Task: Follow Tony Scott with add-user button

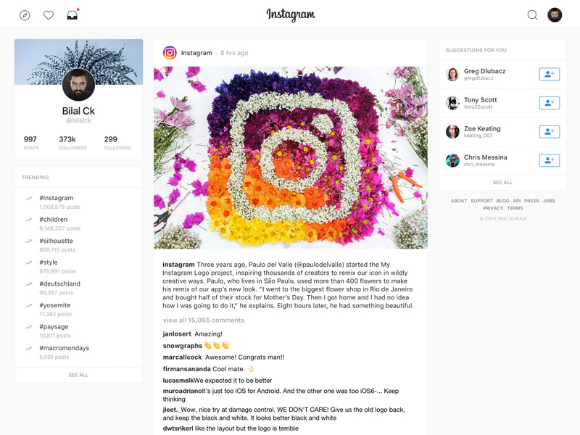Action: click(x=550, y=103)
